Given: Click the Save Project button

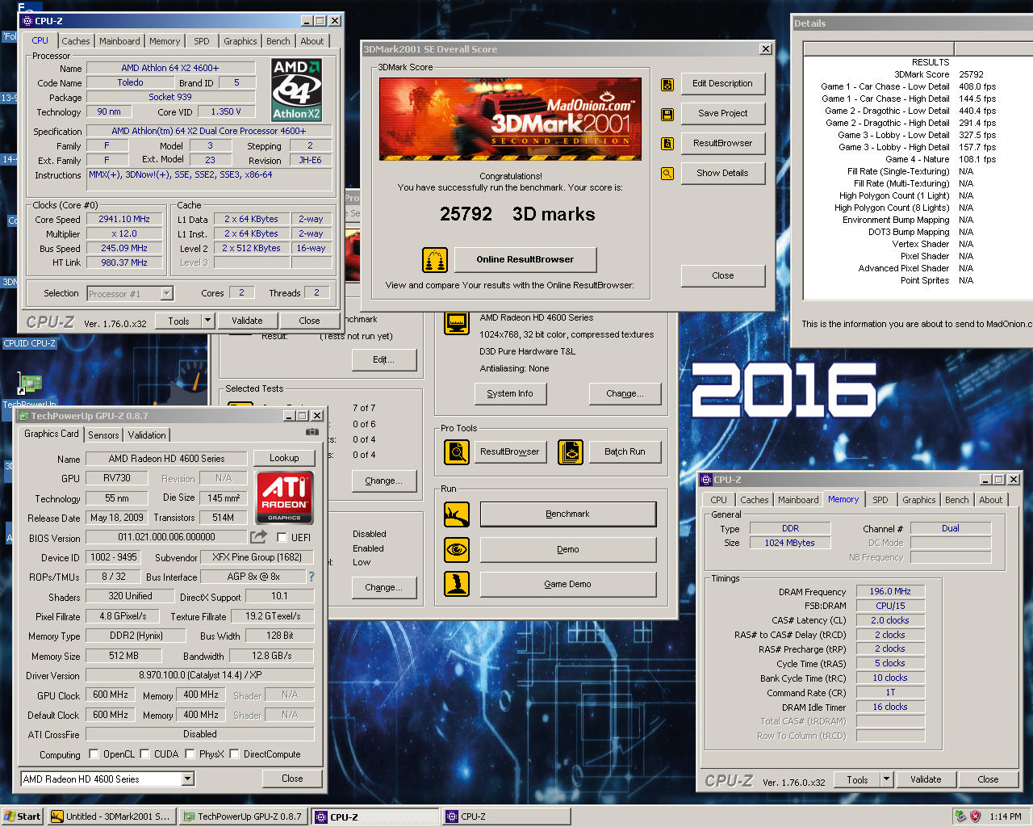Looking at the screenshot, I should click(x=723, y=113).
